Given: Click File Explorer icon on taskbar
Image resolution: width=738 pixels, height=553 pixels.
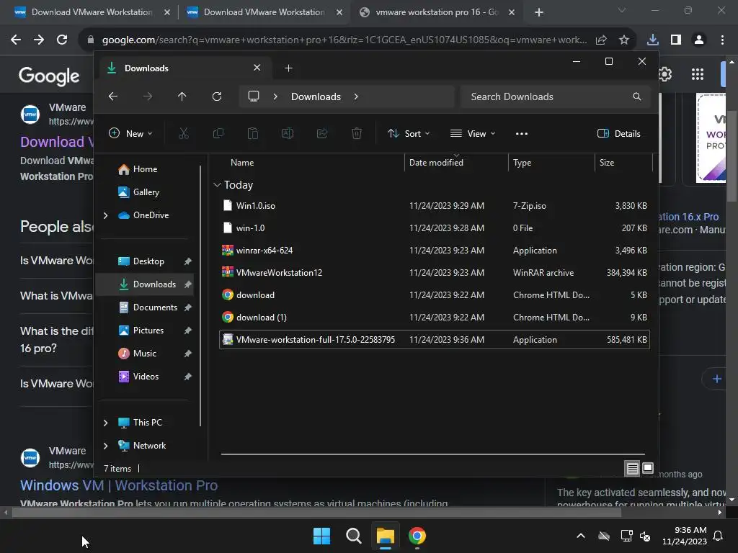Looking at the screenshot, I should (x=385, y=536).
